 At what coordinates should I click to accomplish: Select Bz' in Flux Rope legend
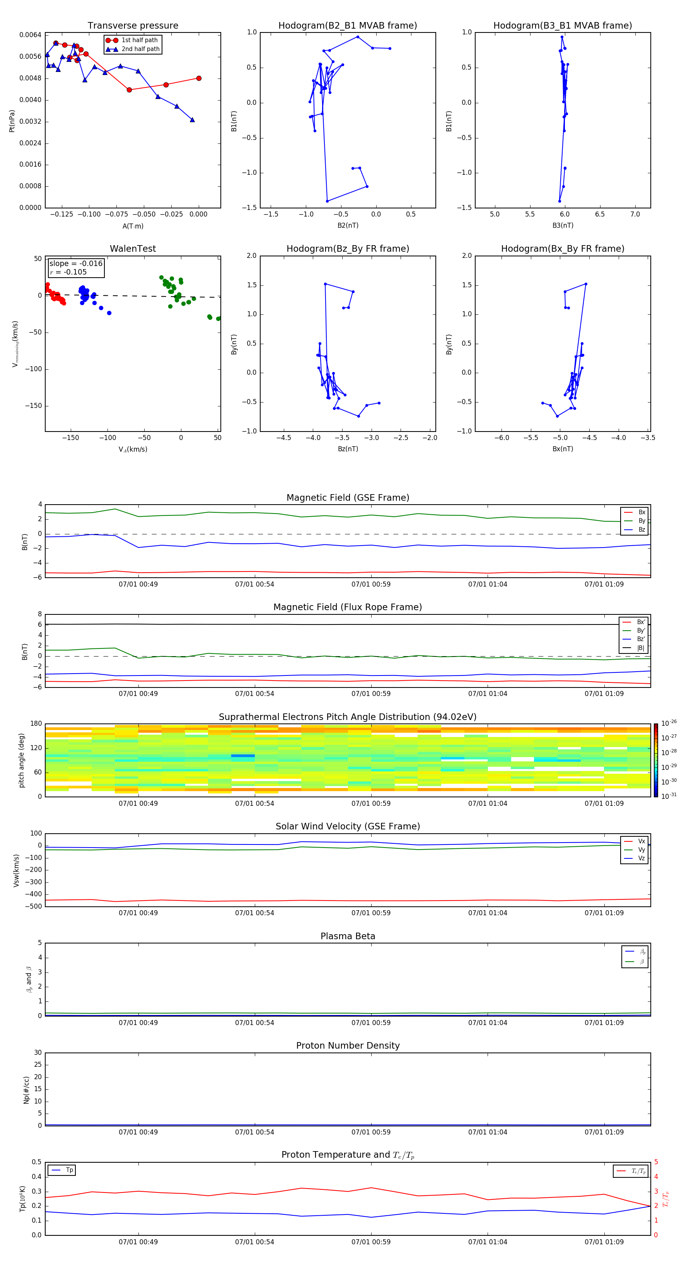point(634,639)
